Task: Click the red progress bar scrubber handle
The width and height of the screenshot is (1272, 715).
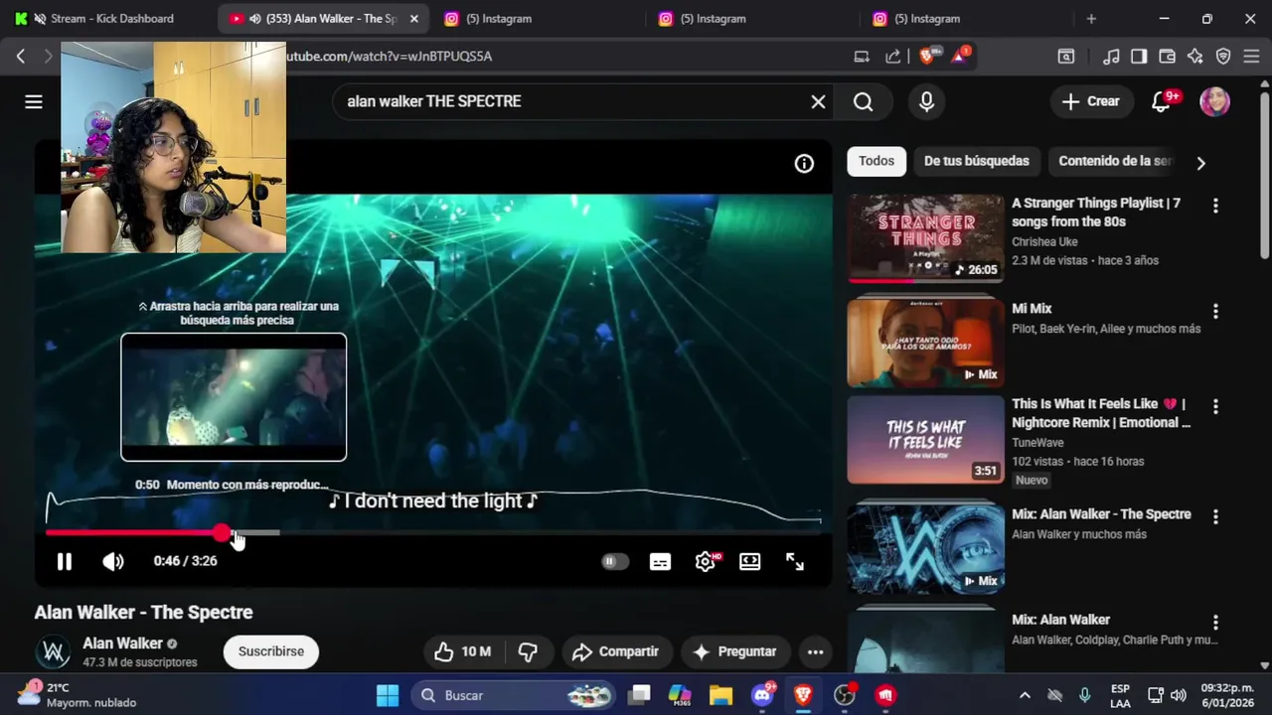Action: coord(221,533)
